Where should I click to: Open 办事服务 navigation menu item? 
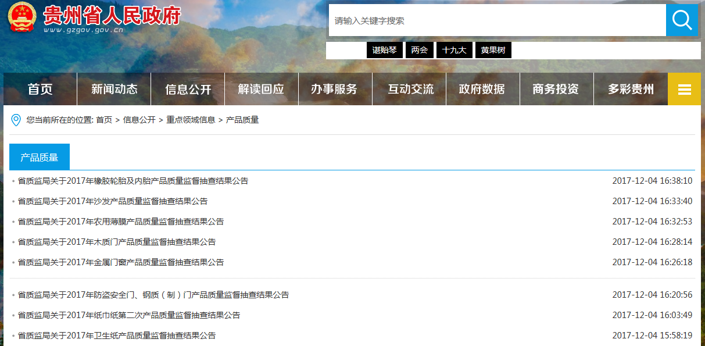pyautogui.click(x=335, y=89)
